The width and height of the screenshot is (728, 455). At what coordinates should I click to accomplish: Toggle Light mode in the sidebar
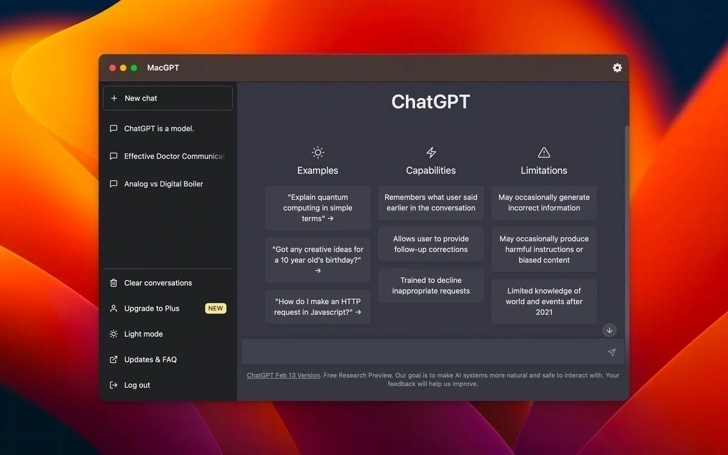143,334
